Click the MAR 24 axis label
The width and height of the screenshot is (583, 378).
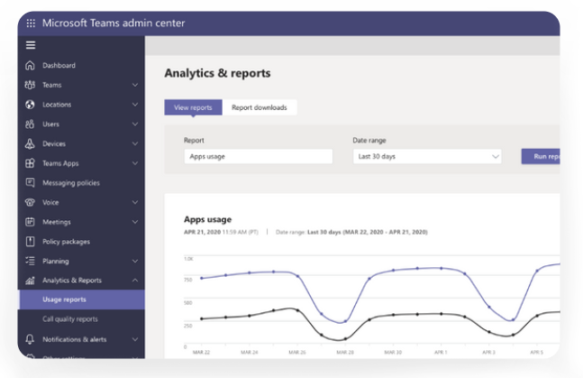click(249, 352)
